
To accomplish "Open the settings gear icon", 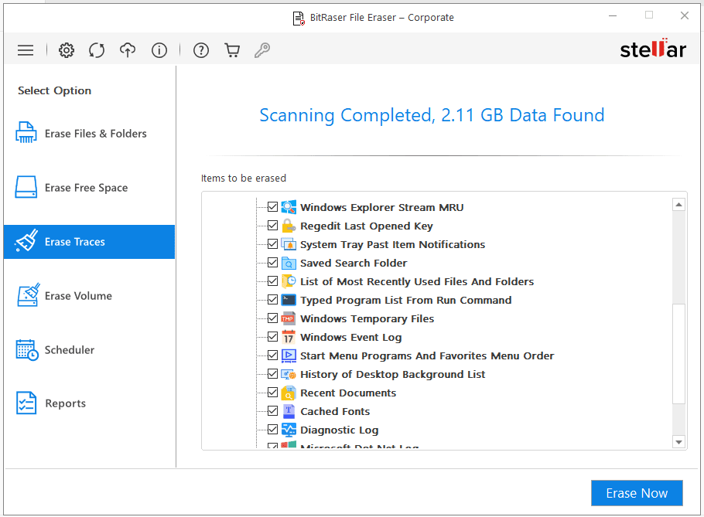I will pyautogui.click(x=67, y=49).
